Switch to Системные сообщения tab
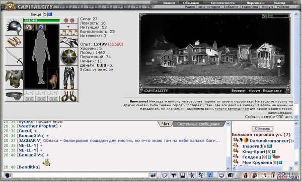This screenshot has width=302, height=182. click(x=198, y=124)
